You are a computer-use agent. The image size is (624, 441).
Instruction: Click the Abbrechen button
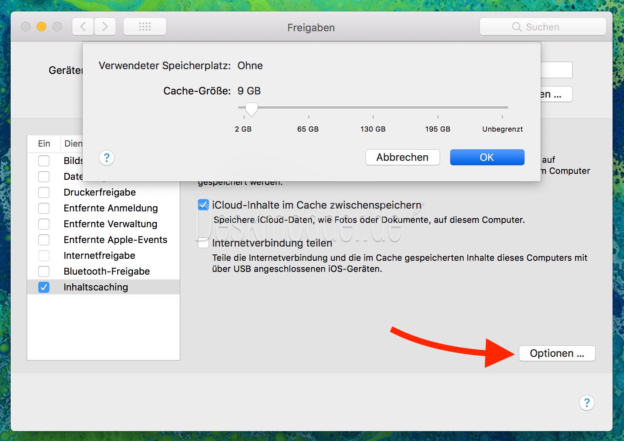tap(402, 157)
